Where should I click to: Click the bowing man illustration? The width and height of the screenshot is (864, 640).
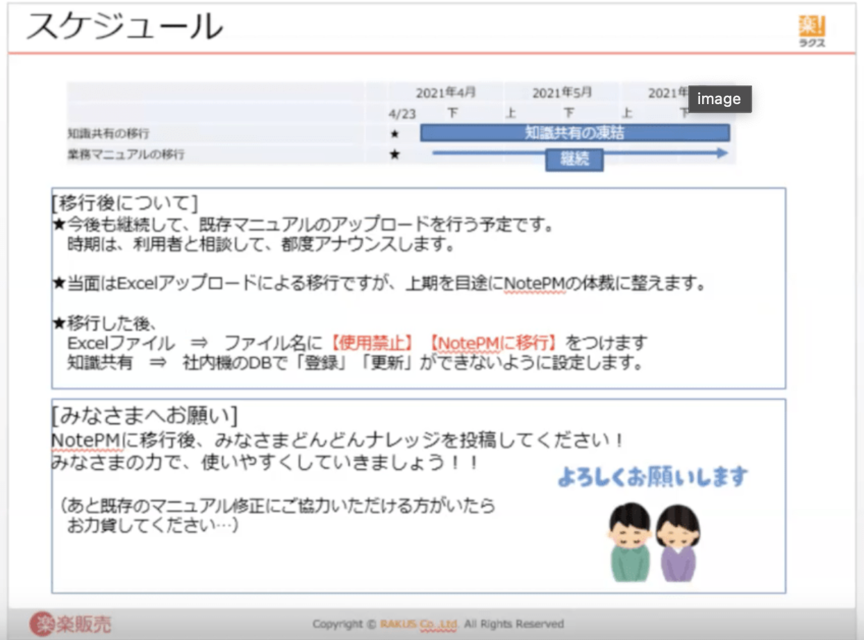point(629,542)
